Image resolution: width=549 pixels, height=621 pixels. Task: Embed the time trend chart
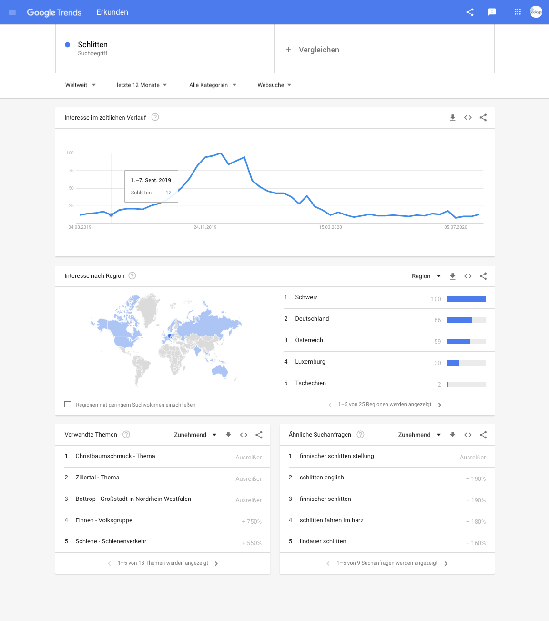468,118
